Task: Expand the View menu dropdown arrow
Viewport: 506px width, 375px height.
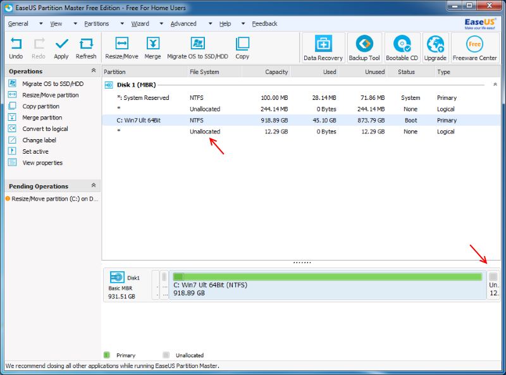Action: point(75,23)
